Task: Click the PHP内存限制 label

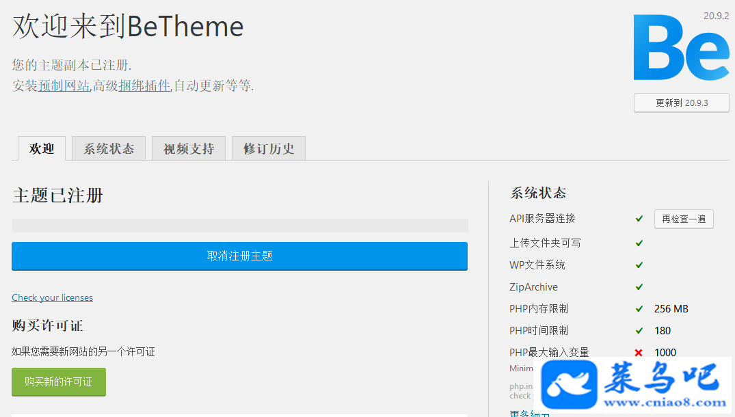Action: tap(539, 309)
